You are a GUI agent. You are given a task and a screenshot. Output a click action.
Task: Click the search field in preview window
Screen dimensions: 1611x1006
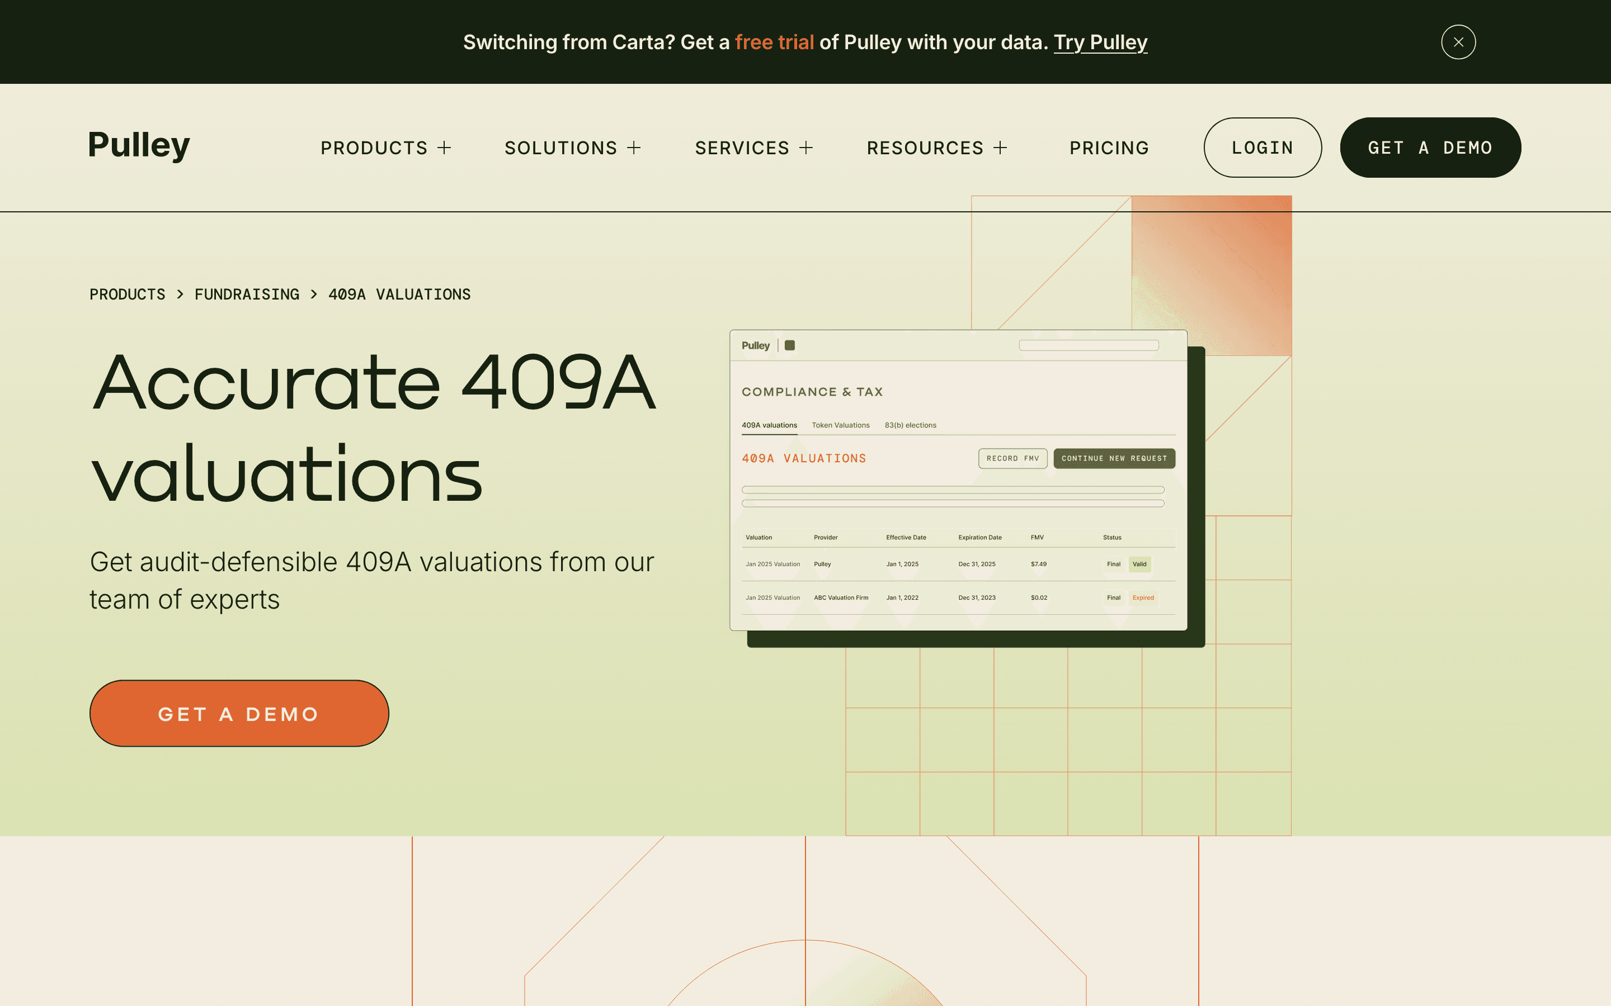pos(1089,345)
